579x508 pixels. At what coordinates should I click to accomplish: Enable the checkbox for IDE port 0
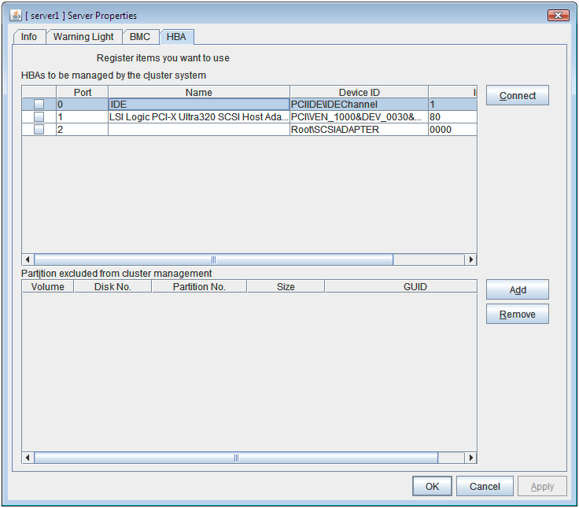coord(39,105)
